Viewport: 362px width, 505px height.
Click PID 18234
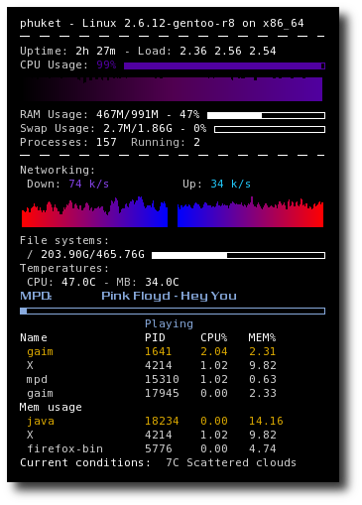(x=162, y=421)
